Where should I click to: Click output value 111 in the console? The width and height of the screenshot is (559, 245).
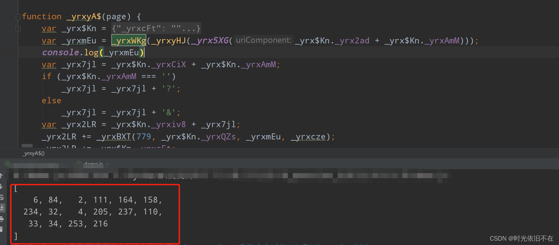pos(100,200)
